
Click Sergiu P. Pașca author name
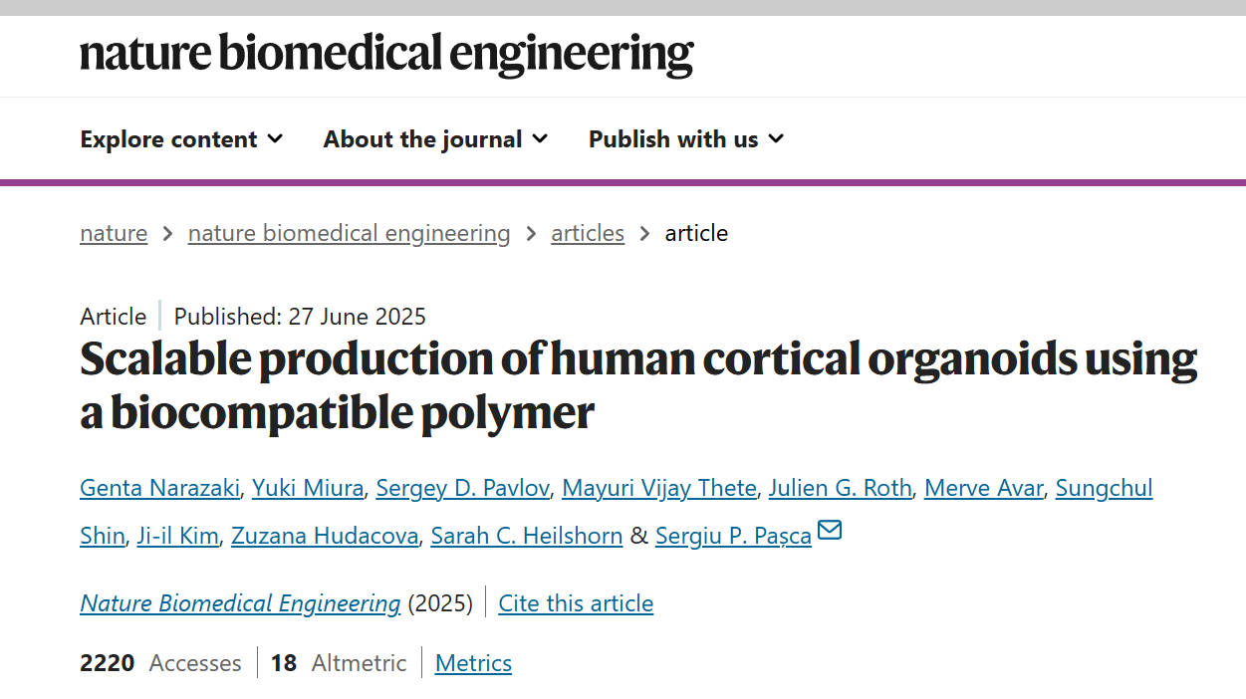(x=733, y=536)
